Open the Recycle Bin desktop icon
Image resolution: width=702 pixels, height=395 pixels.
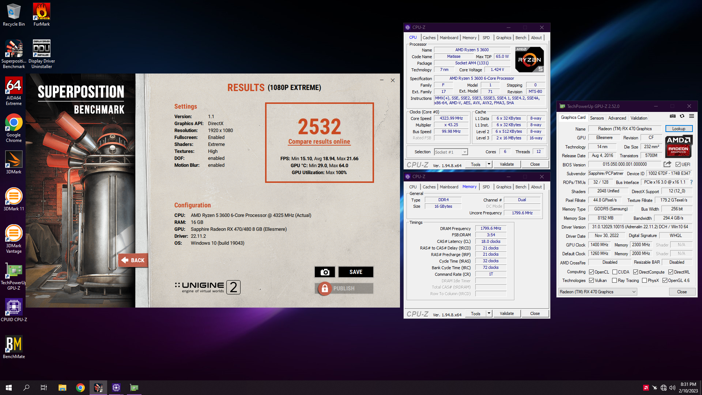tap(14, 15)
